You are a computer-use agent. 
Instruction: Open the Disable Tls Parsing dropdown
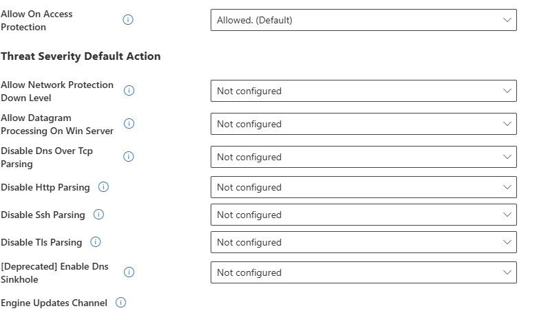pyautogui.click(x=363, y=242)
